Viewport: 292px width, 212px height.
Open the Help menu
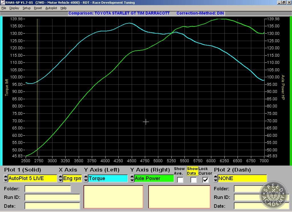(x=64, y=8)
